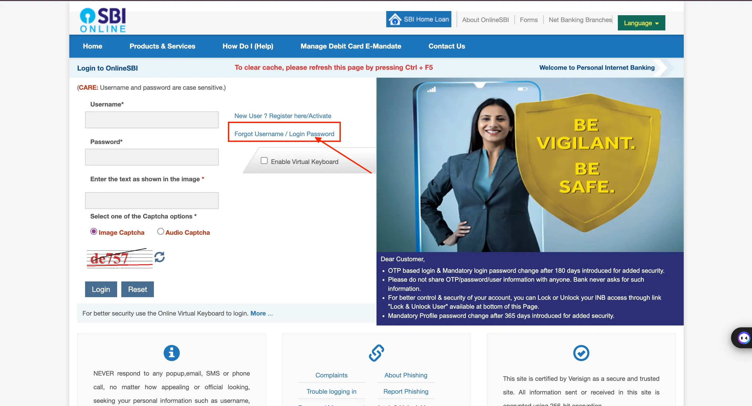Enable the Virtual Keyboard checkbox
This screenshot has width=752, height=406.
click(264, 161)
